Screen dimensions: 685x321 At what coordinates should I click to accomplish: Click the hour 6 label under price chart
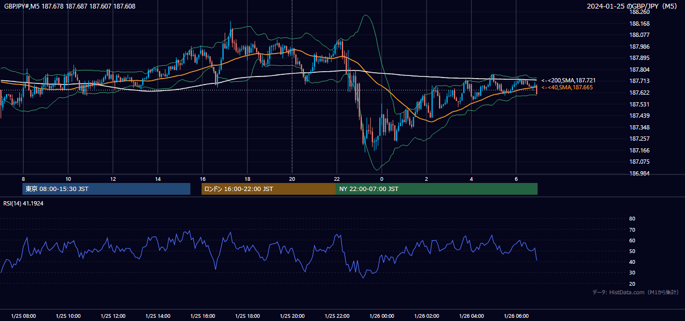pos(516,179)
